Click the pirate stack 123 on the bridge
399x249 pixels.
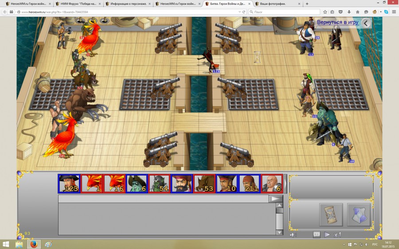[x=211, y=61]
